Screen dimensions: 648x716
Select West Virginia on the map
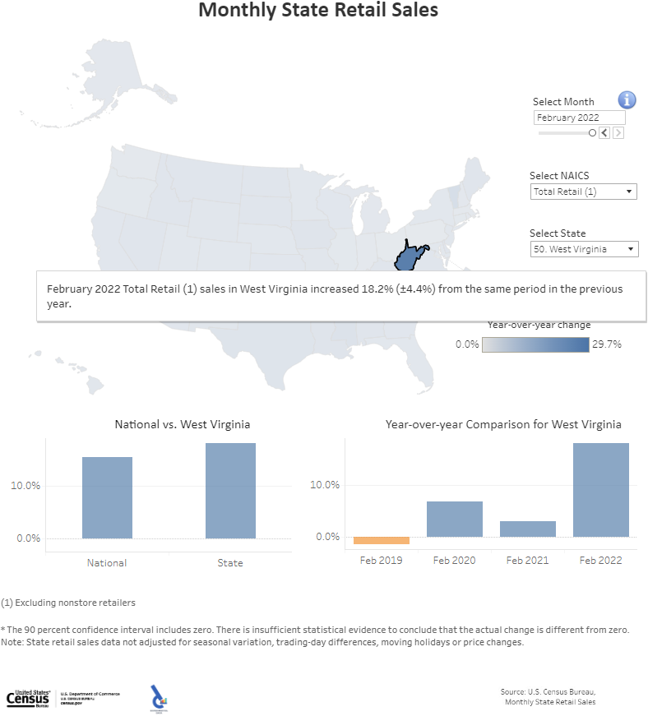(x=409, y=256)
